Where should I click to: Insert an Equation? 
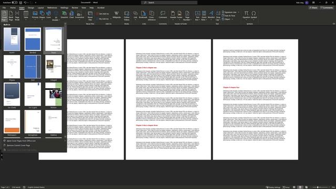click(x=246, y=16)
